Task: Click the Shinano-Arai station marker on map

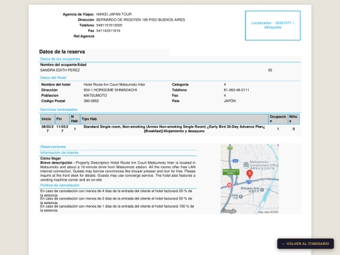Action: pyautogui.click(x=262, y=190)
